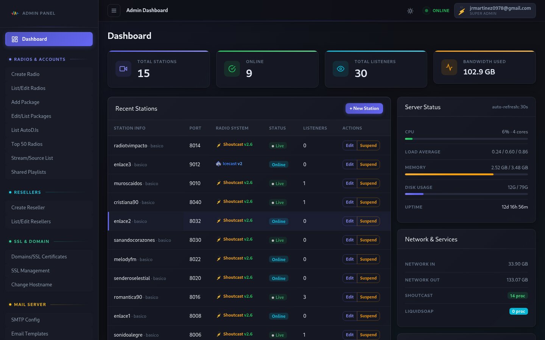Click the Online checkmark circle icon

point(232,69)
